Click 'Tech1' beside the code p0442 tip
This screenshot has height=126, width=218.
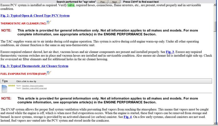(x=19, y=88)
